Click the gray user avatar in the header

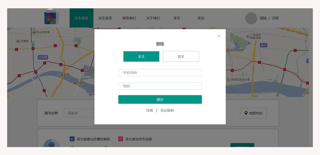(x=251, y=18)
